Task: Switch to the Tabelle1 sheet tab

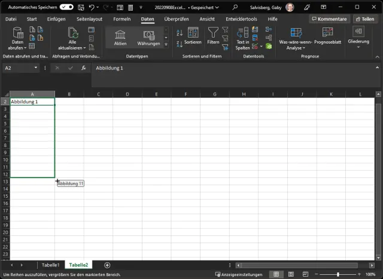Action: pyautogui.click(x=50, y=265)
